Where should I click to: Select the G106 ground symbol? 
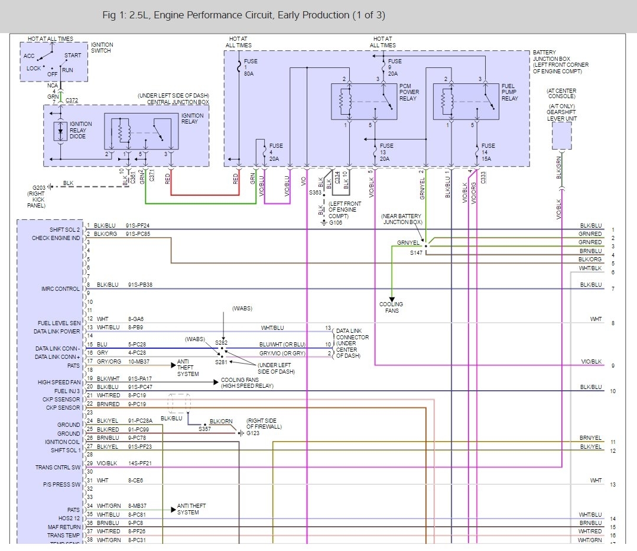pyautogui.click(x=324, y=222)
